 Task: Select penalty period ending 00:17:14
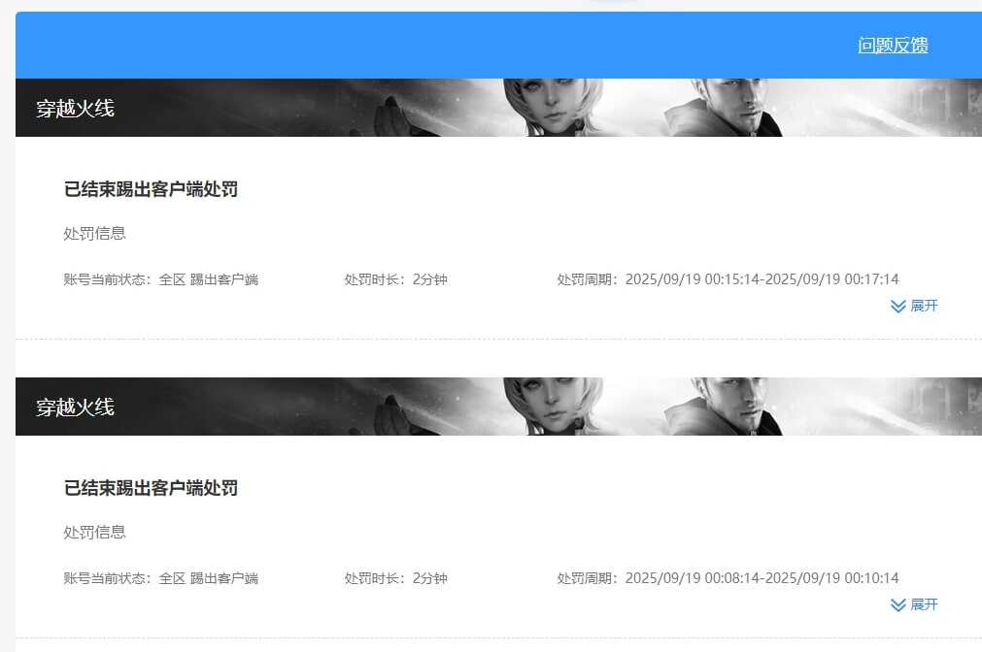(728, 279)
